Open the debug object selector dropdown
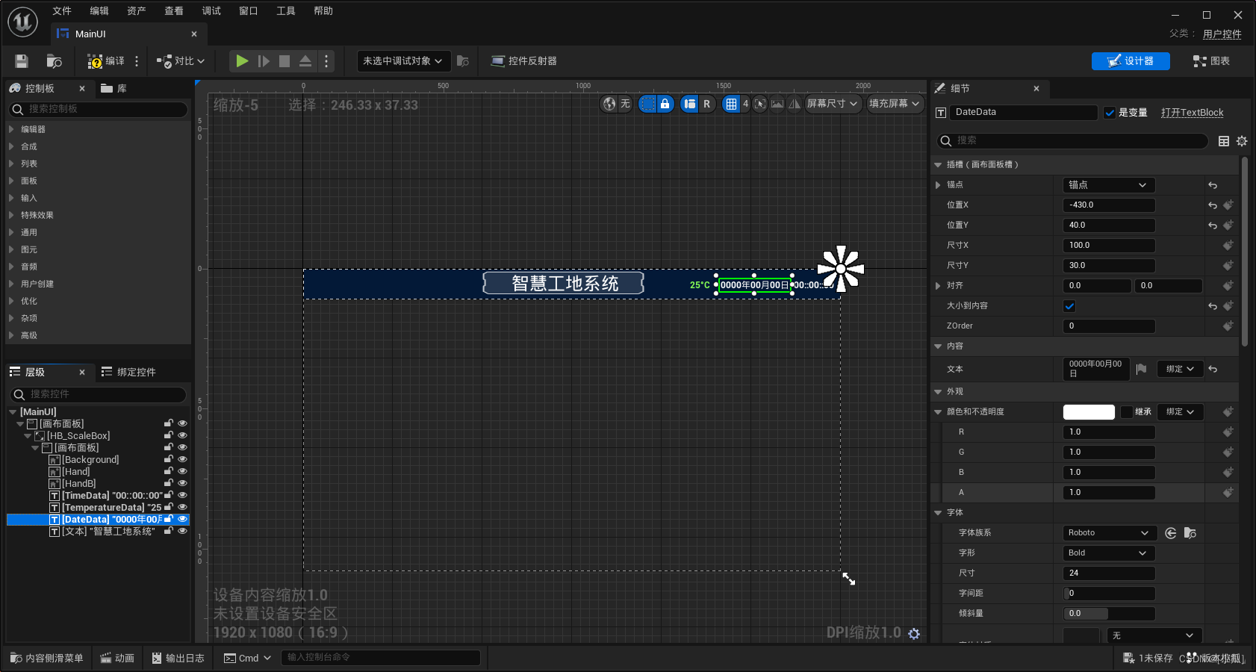Viewport: 1256px width, 672px height. coord(403,61)
